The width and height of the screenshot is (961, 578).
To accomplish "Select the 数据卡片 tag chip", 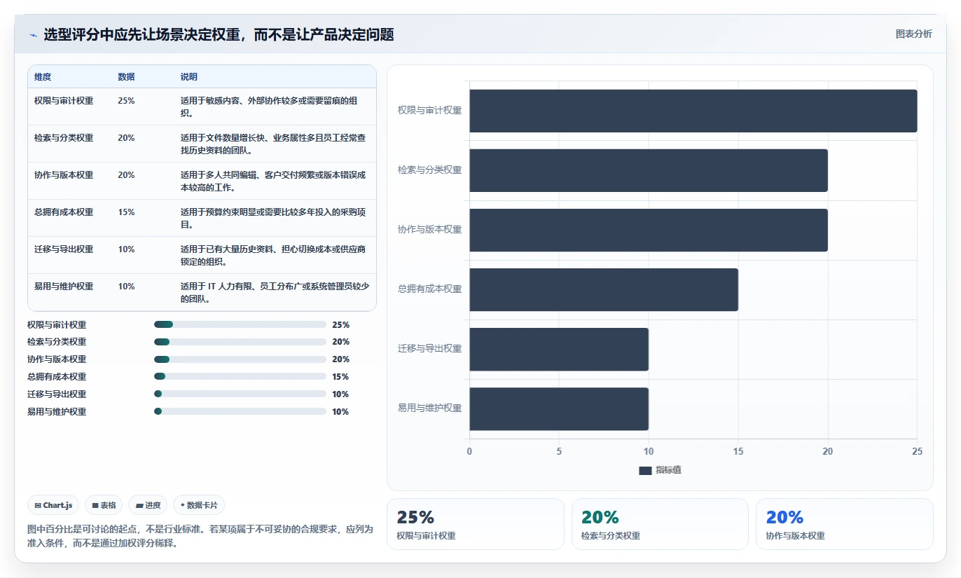I will click(199, 505).
